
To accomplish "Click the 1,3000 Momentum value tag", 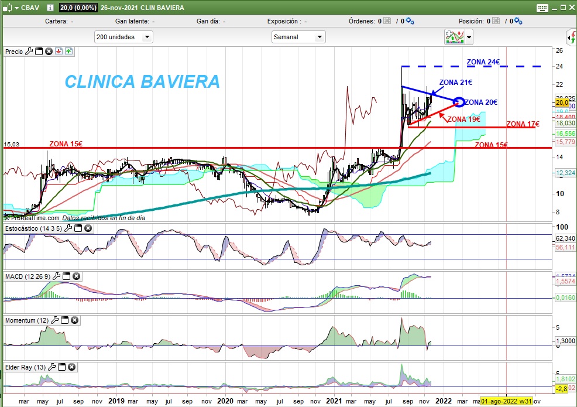I will click(565, 341).
